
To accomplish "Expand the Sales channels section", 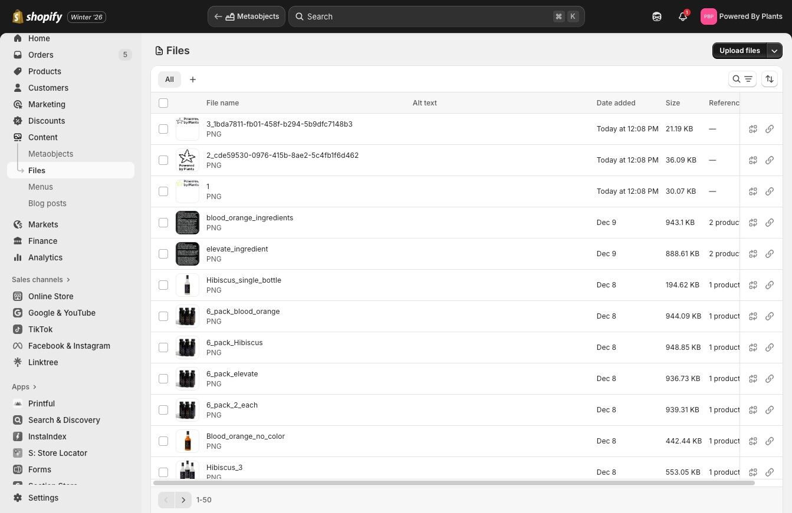I will tap(41, 280).
